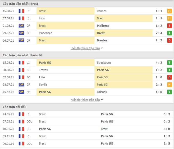Click the draw badge on Brest–Rennes row

(x=169, y=11)
